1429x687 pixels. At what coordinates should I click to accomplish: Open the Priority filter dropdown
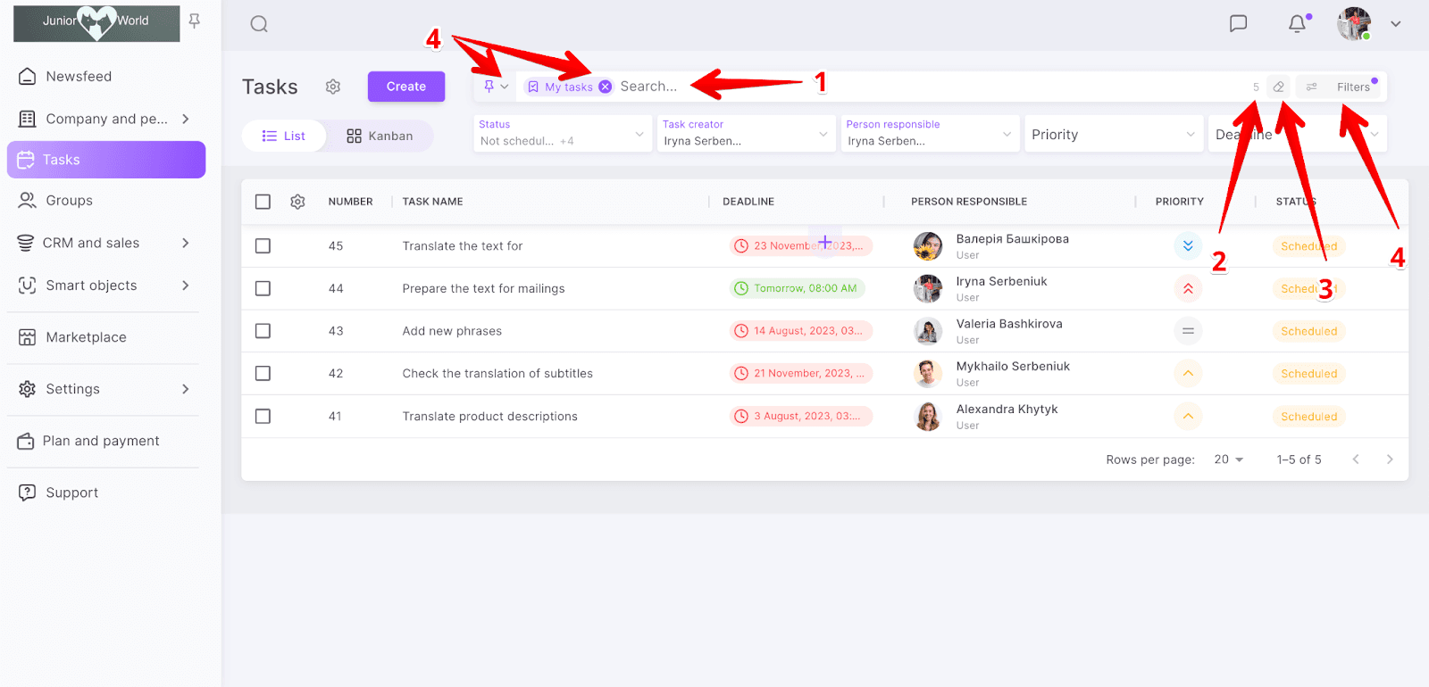[x=1114, y=134]
